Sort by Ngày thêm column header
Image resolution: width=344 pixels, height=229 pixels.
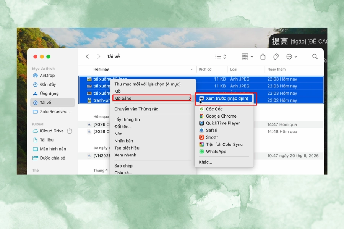[x=276, y=69]
